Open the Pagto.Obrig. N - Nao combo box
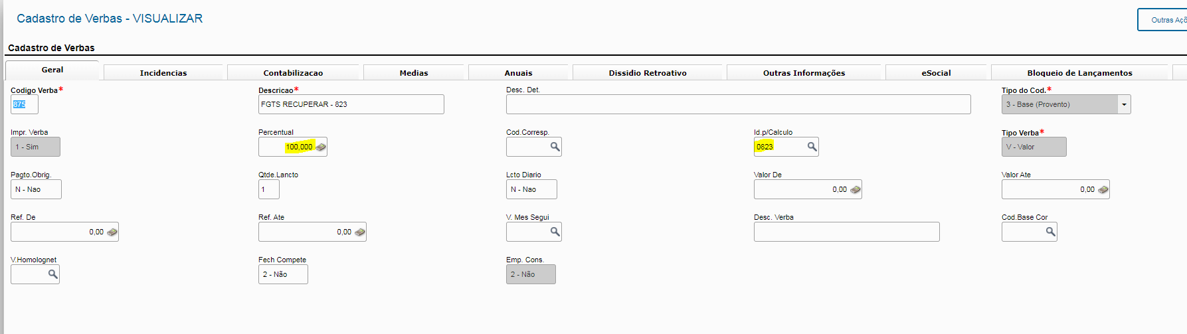This screenshot has width=1187, height=334. tap(36, 189)
